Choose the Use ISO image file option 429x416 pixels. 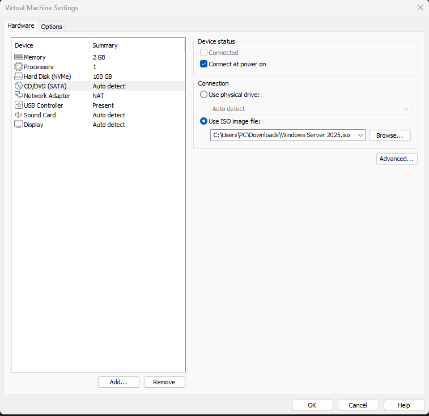pos(204,121)
